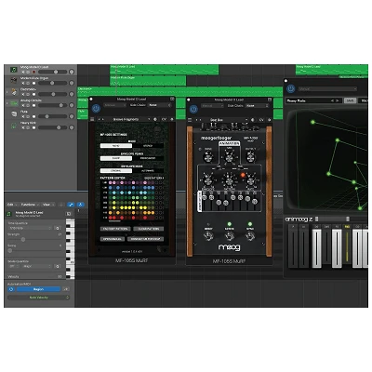Select the Region automation mode tab
The image size is (372, 372).
[38, 289]
